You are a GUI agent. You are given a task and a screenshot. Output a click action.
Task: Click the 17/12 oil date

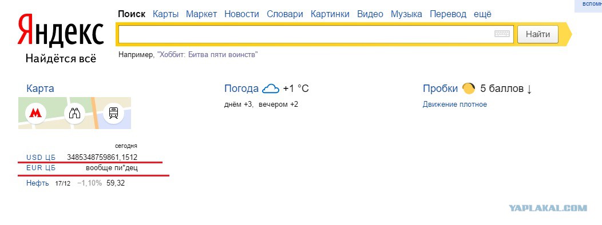pos(63,183)
